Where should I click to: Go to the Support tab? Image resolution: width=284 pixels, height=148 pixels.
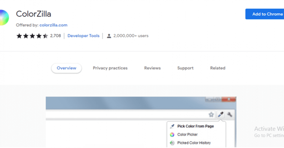point(185,68)
